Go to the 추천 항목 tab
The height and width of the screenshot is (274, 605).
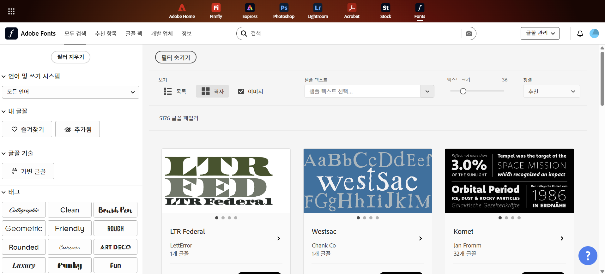106,33
